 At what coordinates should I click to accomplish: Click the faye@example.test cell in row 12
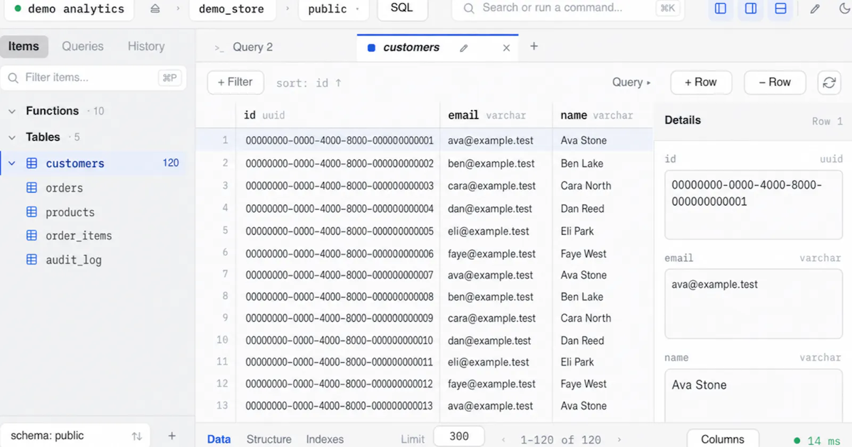pyautogui.click(x=496, y=384)
